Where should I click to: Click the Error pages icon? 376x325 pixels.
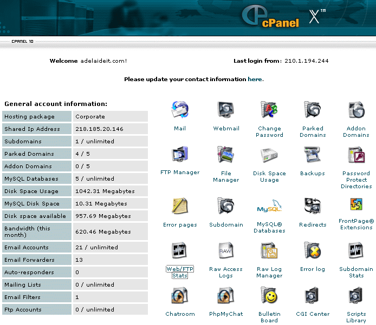click(x=179, y=207)
